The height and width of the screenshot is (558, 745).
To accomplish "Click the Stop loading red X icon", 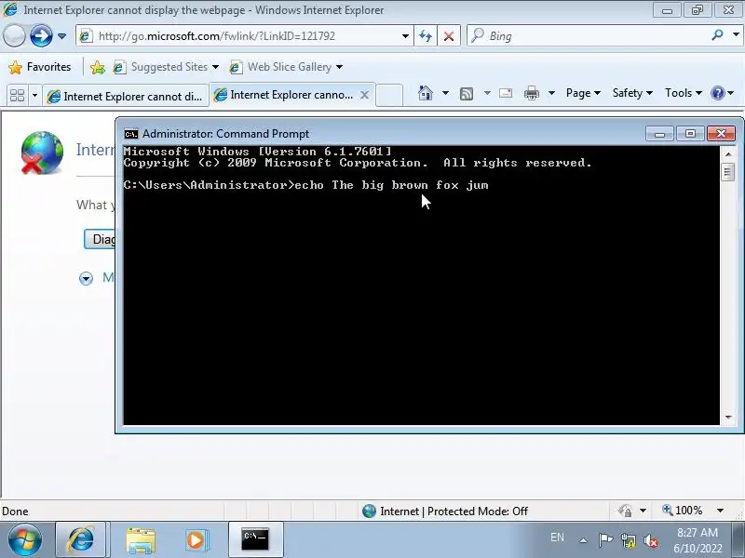I will pyautogui.click(x=449, y=36).
